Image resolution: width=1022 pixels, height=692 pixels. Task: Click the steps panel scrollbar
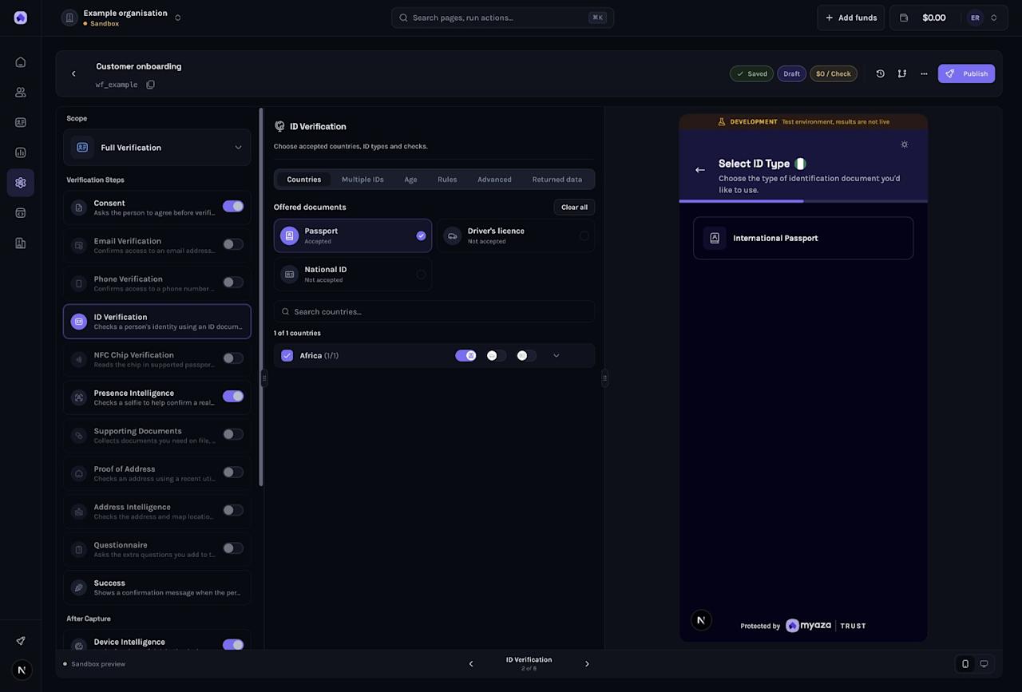[x=261, y=297]
